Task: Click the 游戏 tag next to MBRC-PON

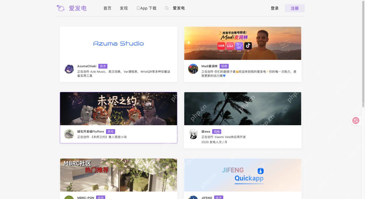Action: (101, 197)
